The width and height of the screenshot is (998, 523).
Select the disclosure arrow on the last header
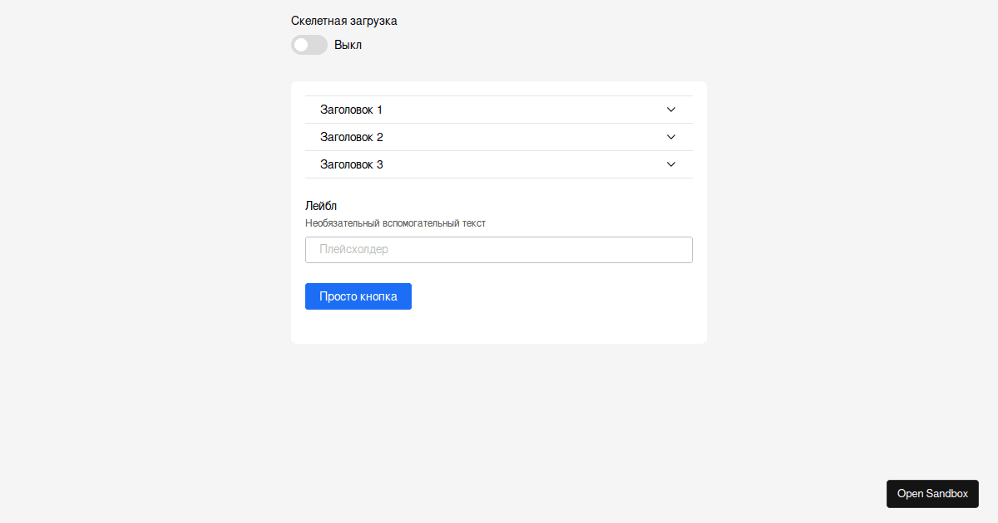point(670,164)
